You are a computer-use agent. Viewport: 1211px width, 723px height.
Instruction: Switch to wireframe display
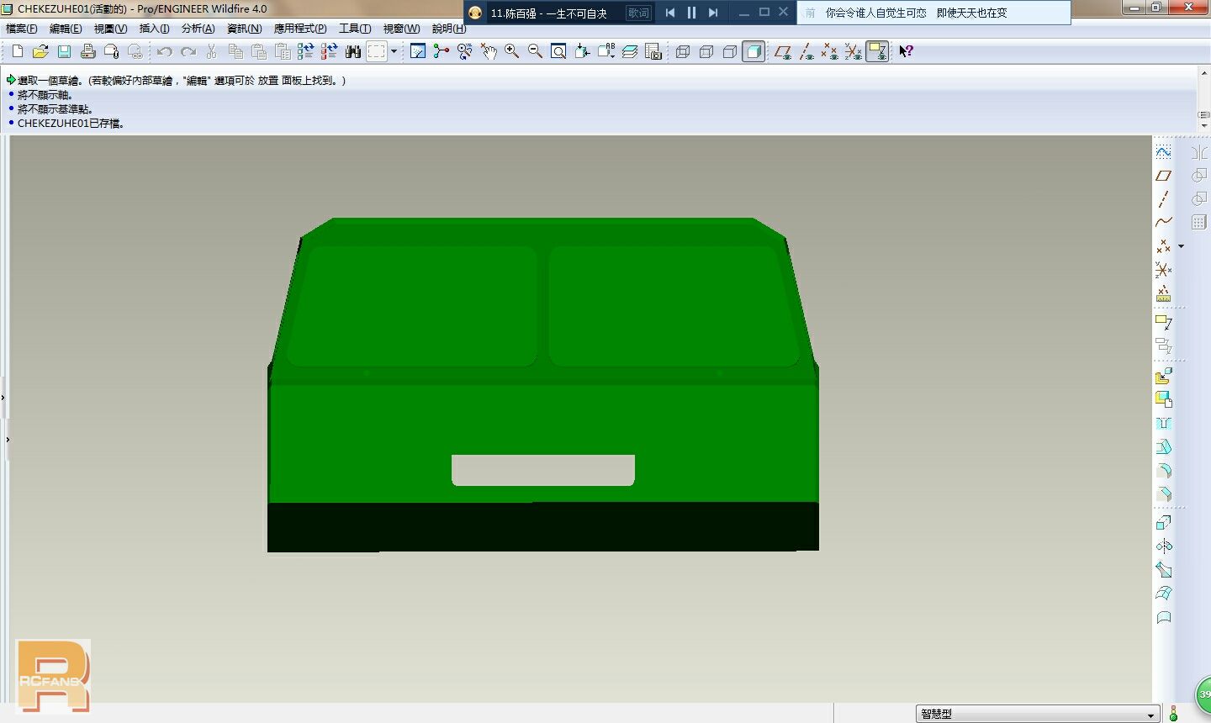(x=683, y=52)
